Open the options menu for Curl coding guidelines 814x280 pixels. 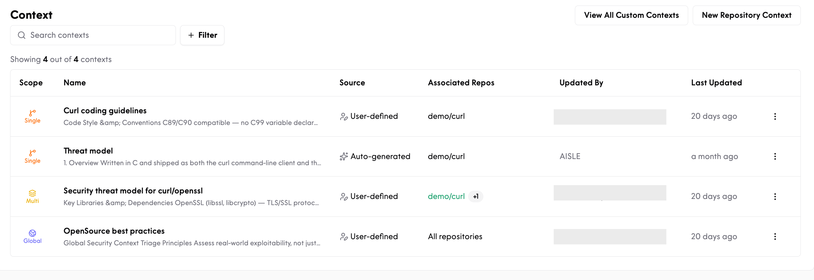pyautogui.click(x=775, y=116)
